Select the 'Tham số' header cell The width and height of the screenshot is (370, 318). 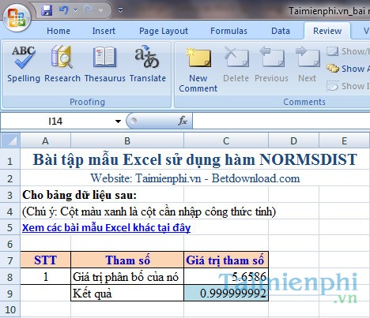(127, 260)
